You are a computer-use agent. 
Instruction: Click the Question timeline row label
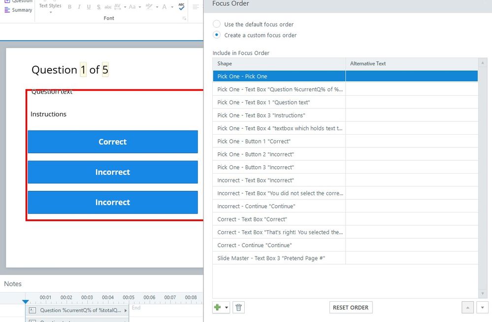pos(80,310)
